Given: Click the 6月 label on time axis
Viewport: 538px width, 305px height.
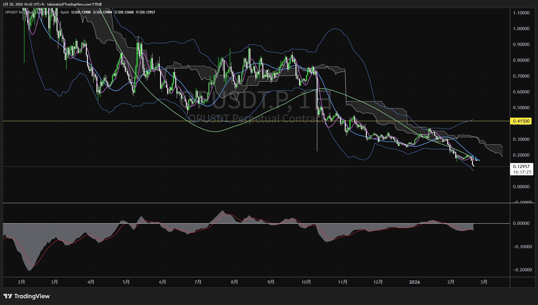Looking at the screenshot, I should coord(162,282).
